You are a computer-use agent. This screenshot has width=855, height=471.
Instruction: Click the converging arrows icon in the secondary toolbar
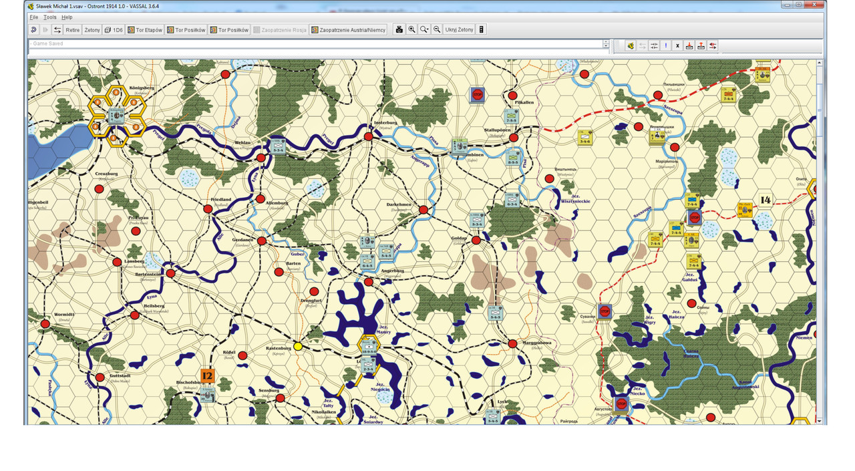654,45
